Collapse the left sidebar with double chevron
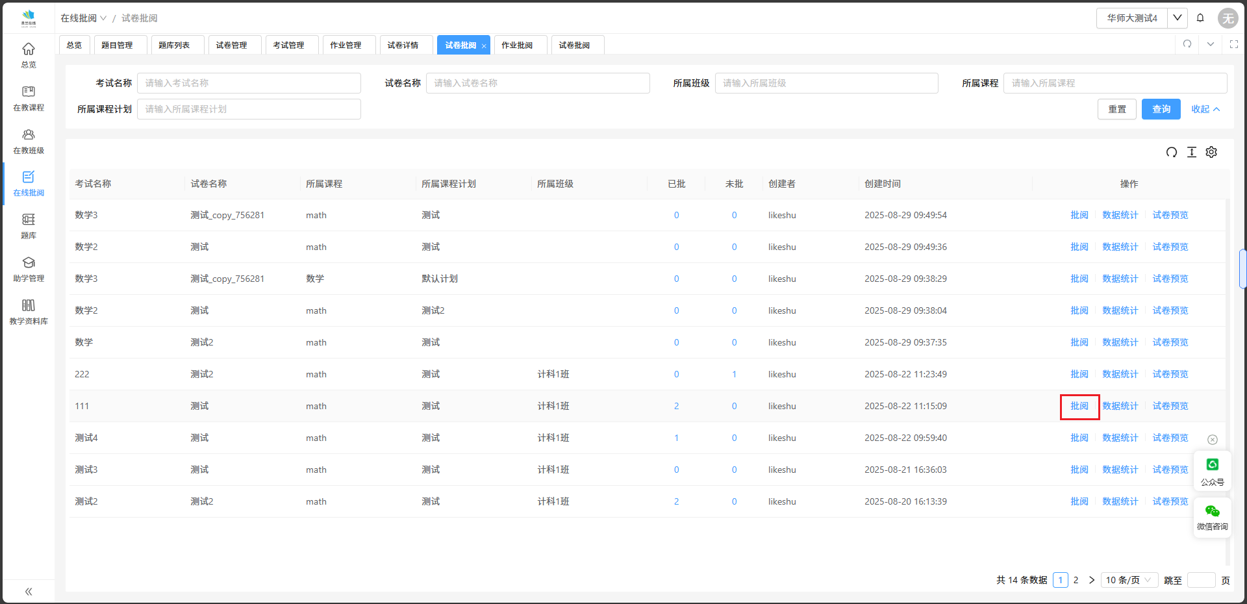 (x=29, y=591)
